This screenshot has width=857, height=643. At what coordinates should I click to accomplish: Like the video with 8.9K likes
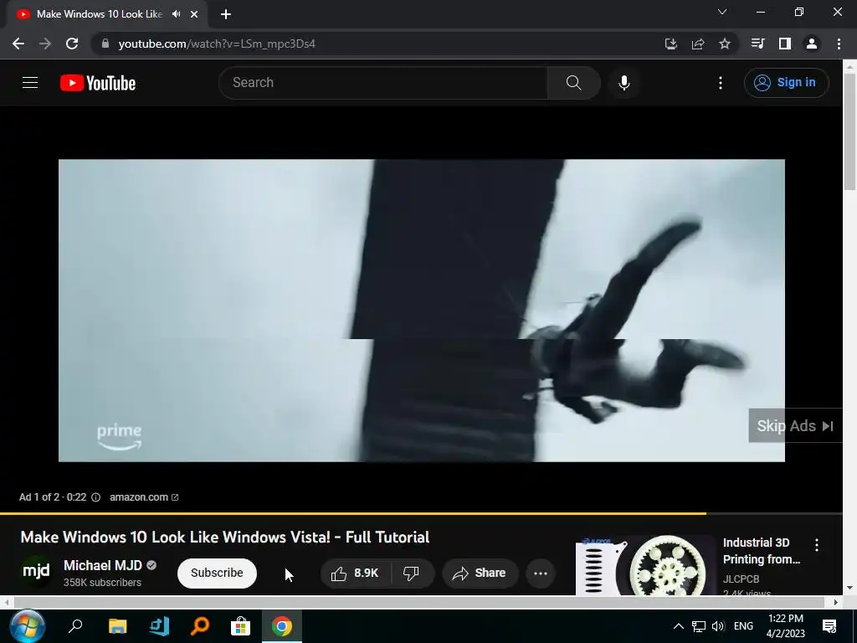355,573
